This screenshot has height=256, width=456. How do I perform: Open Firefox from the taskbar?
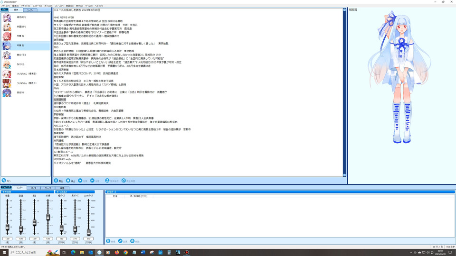pos(117,252)
